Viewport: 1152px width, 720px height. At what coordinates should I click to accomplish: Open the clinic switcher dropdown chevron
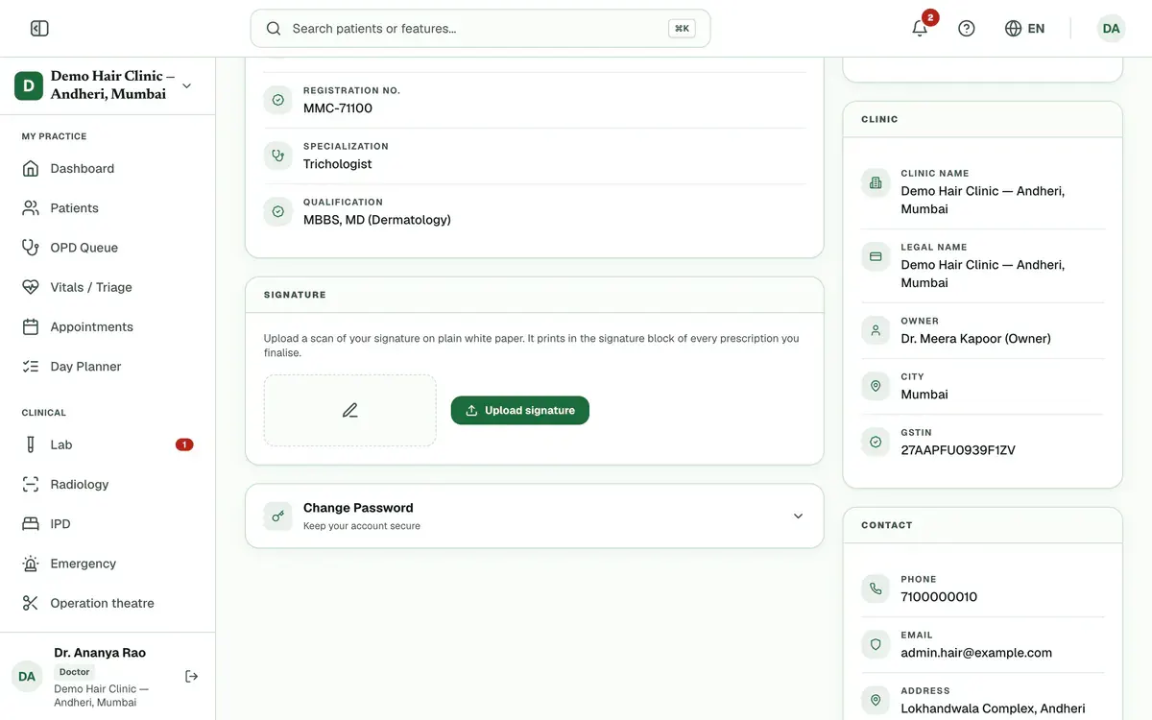tap(186, 85)
